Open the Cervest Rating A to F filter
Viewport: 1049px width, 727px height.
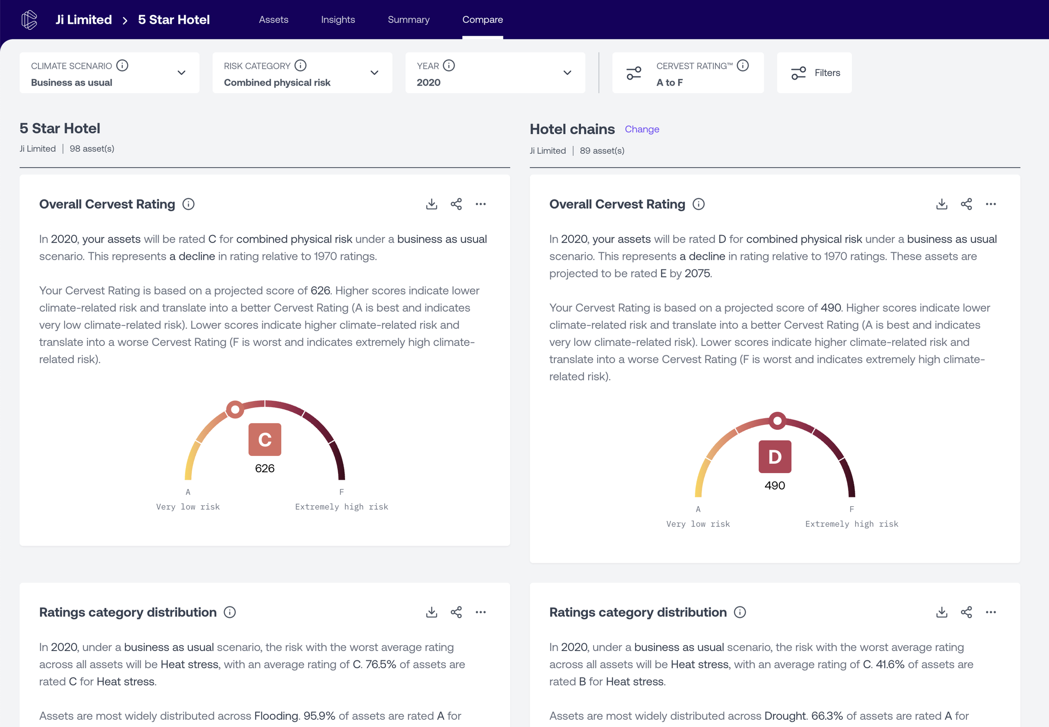[x=688, y=73]
